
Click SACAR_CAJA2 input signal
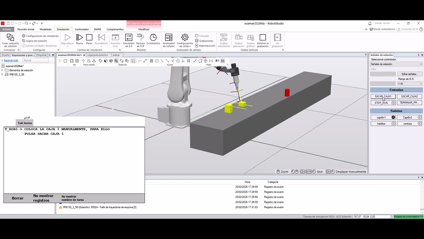click(409, 96)
